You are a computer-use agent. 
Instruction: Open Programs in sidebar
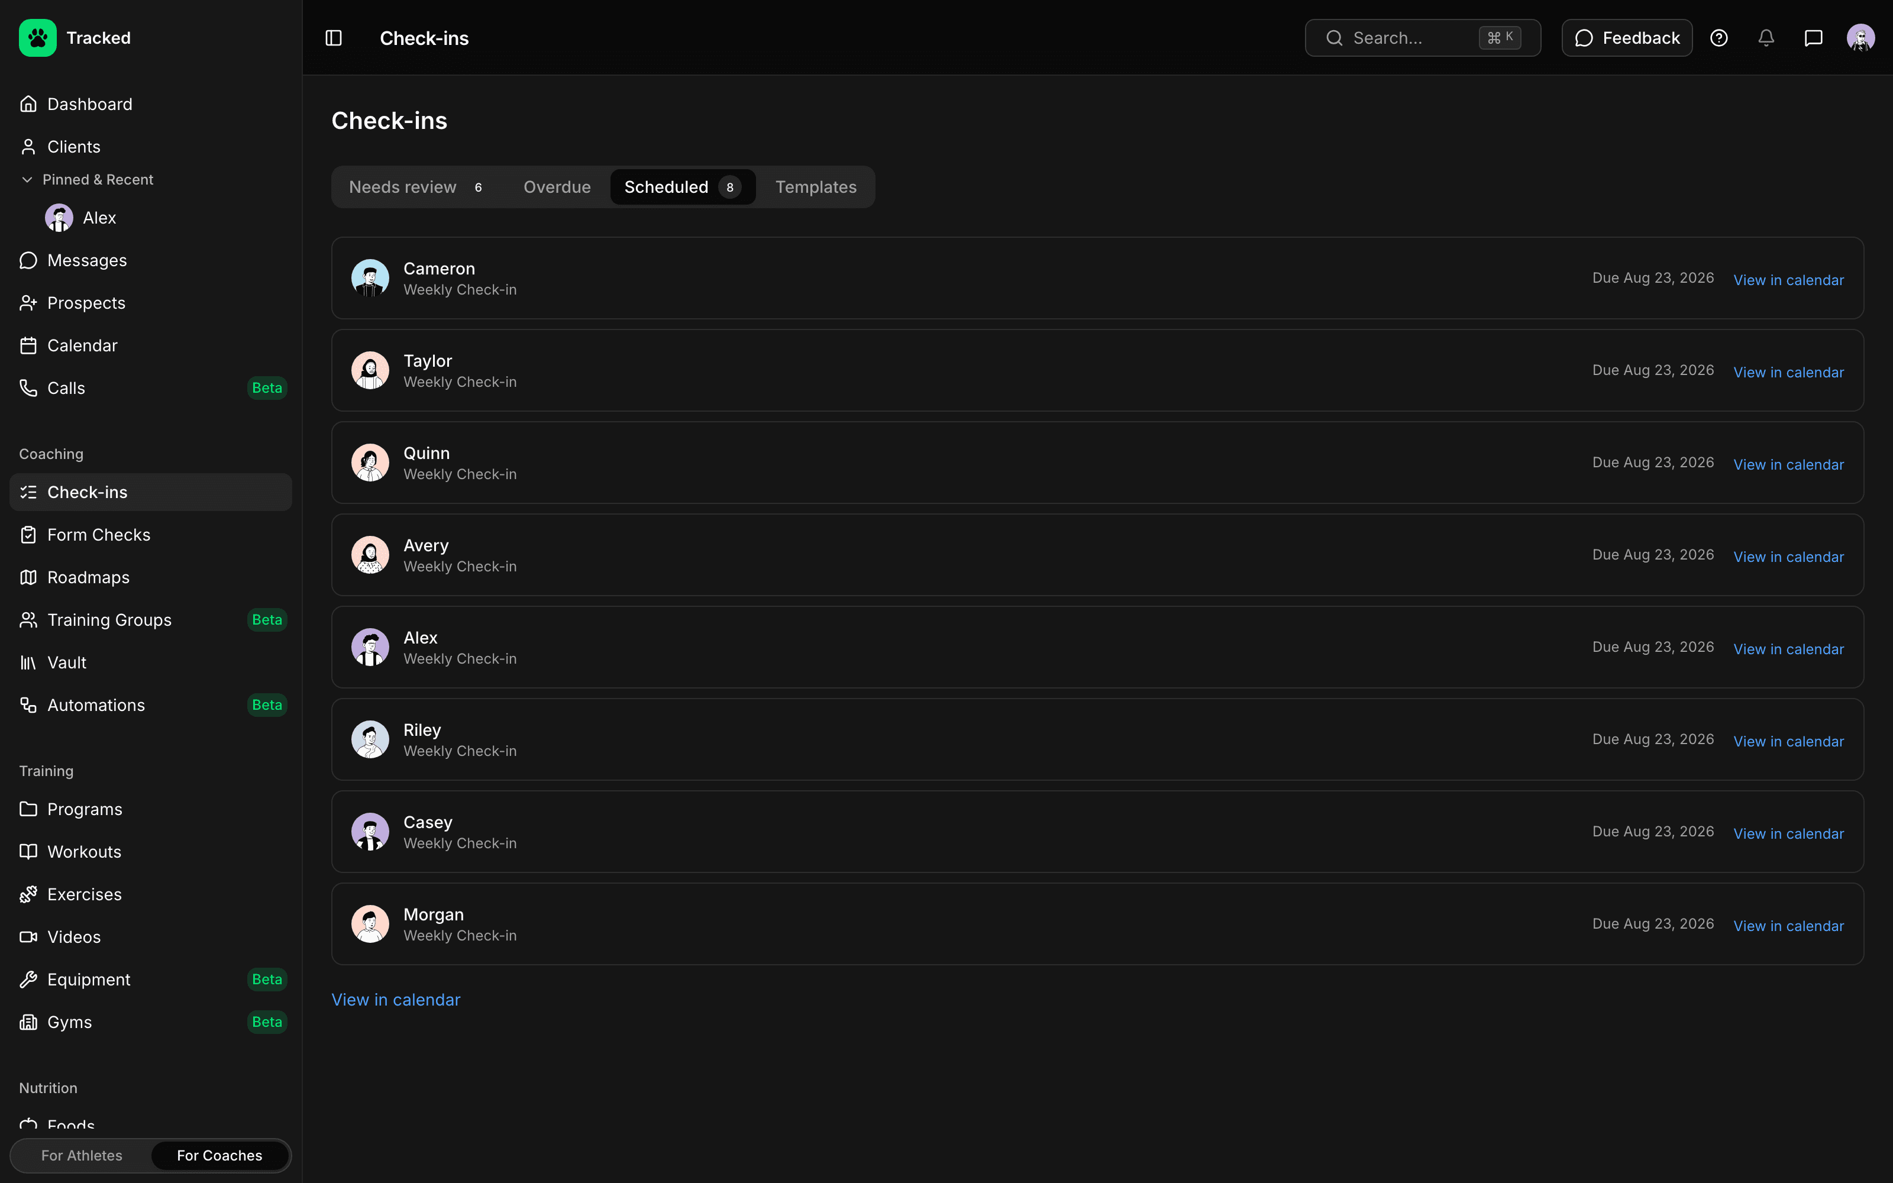150,809
